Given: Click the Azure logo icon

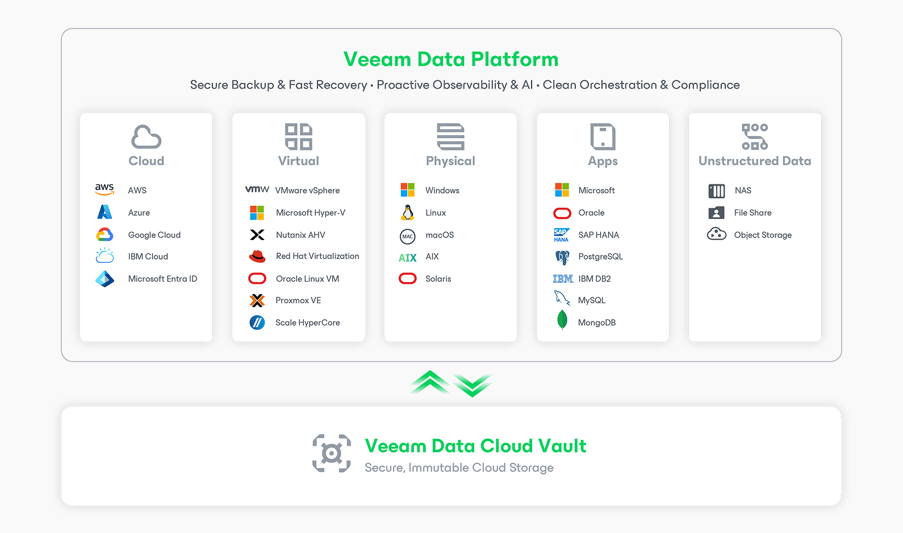Looking at the screenshot, I should coord(104,212).
